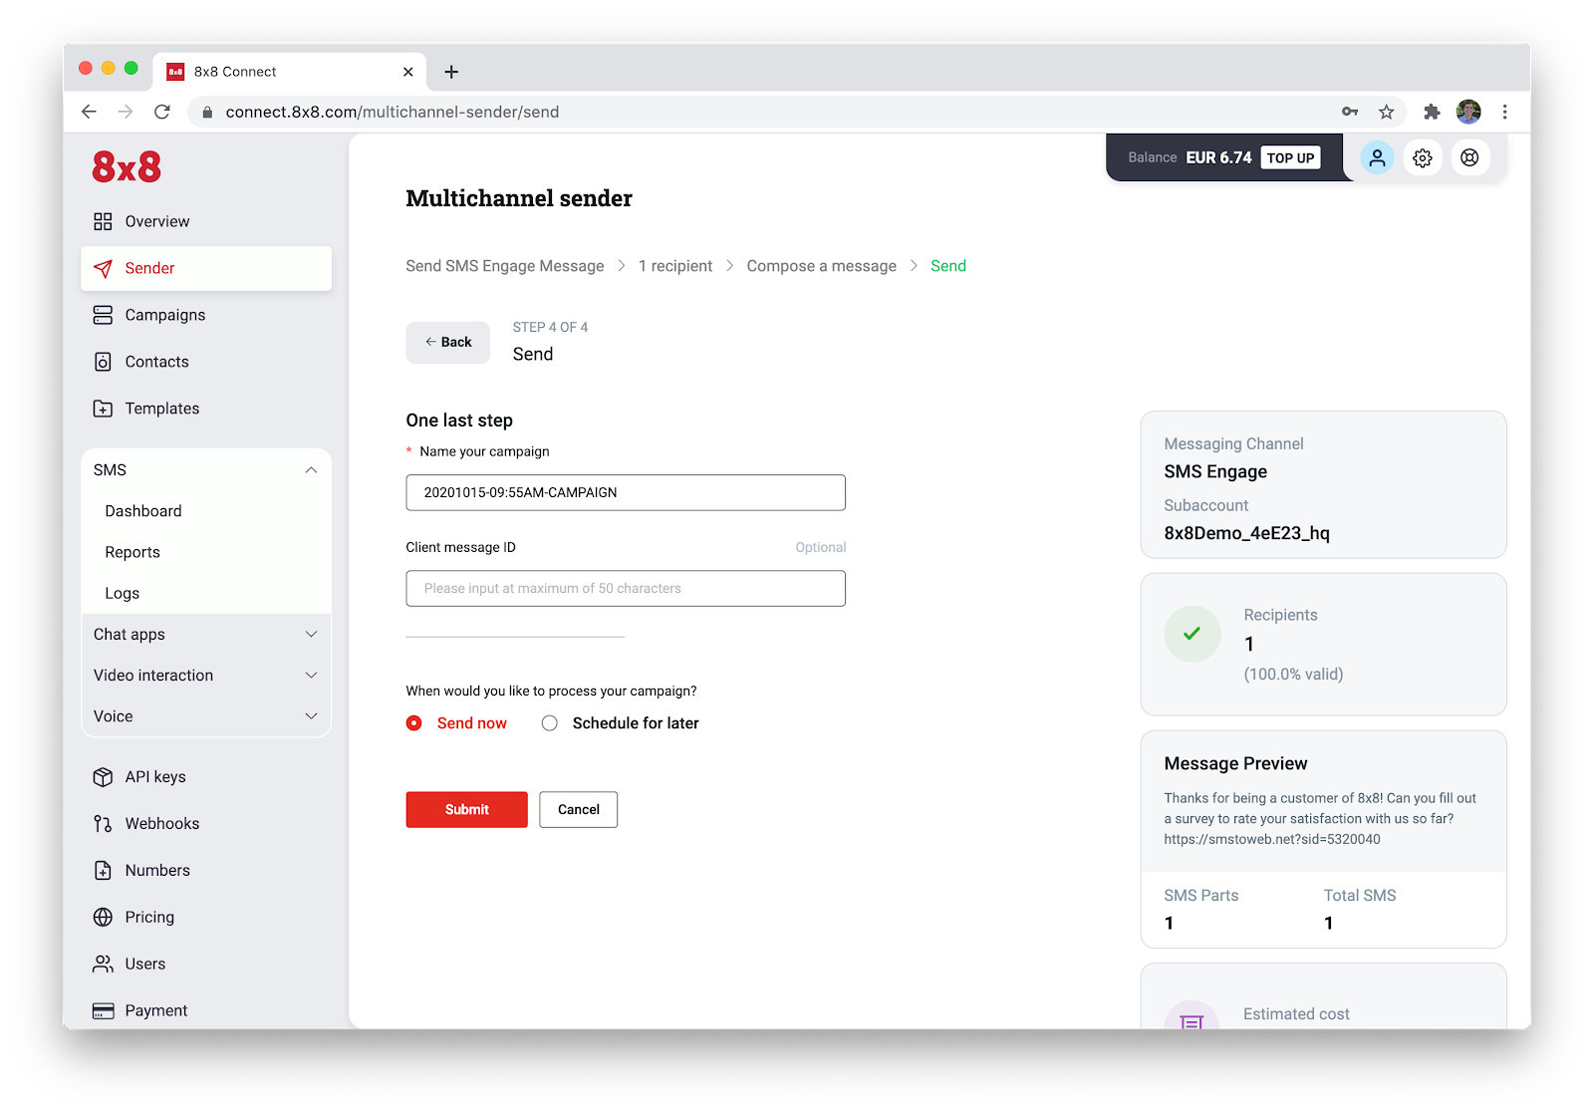Viewport: 1594px width, 1113px height.
Task: Click the red Submit button
Action: pos(467,810)
